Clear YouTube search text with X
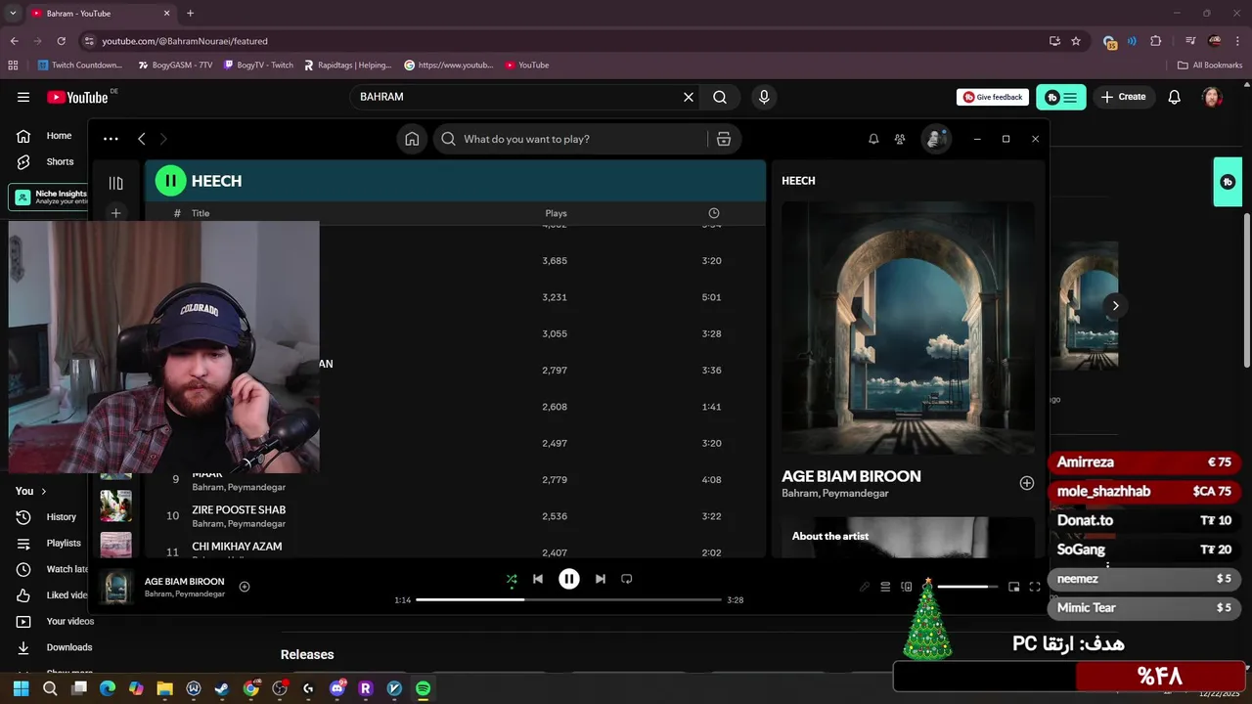This screenshot has height=704, width=1252. [x=689, y=97]
